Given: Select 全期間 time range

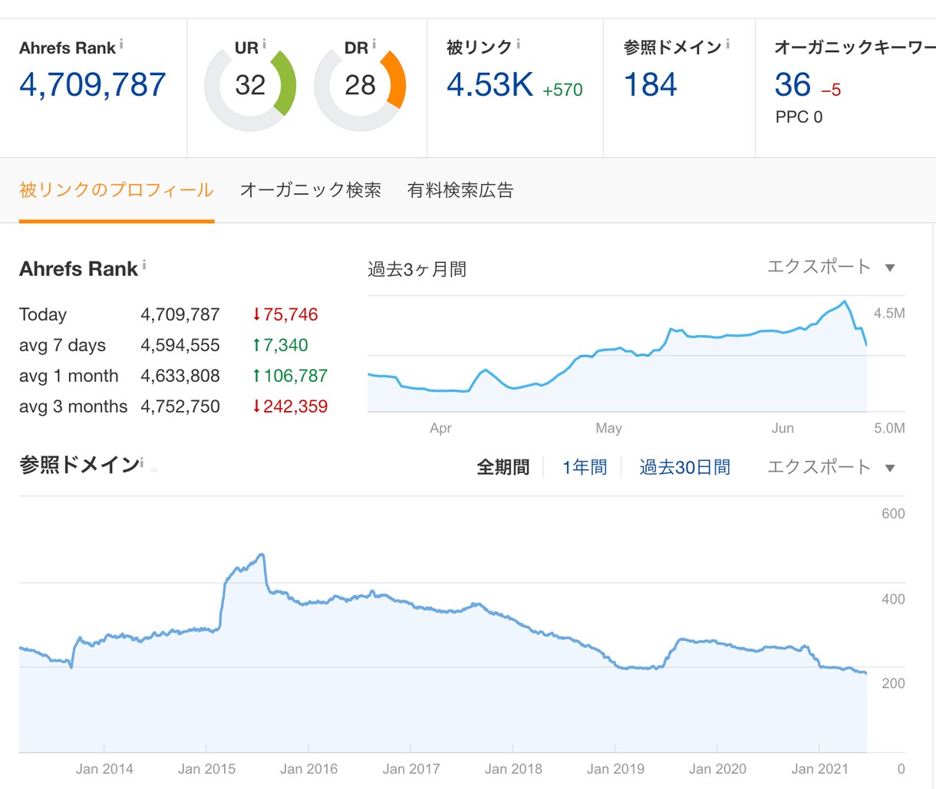Looking at the screenshot, I should click(503, 467).
